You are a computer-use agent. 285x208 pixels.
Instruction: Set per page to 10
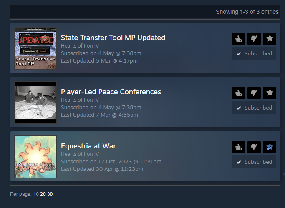coord(36,194)
